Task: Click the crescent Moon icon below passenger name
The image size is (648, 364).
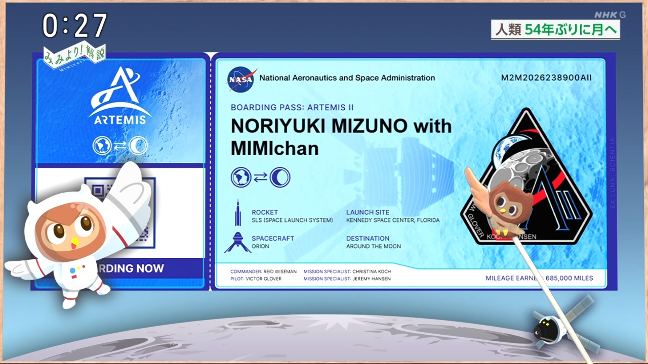Action: 279,177
